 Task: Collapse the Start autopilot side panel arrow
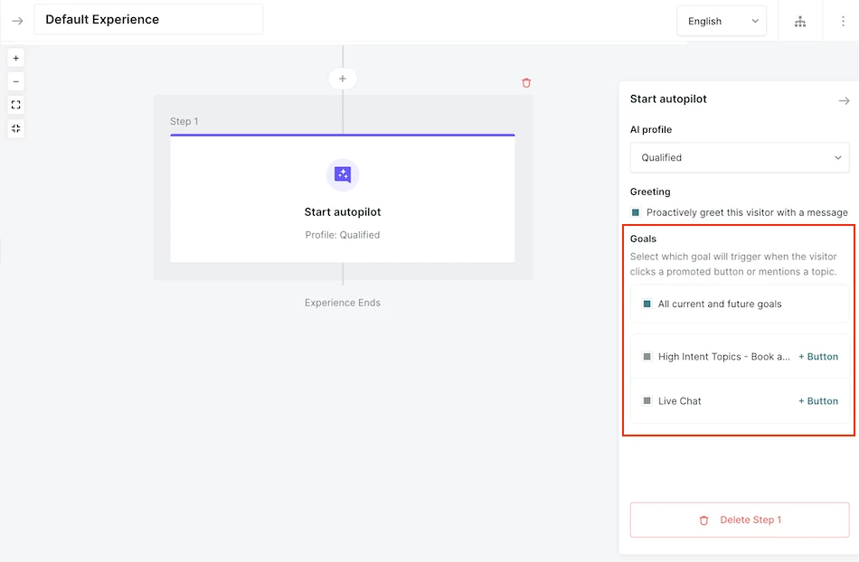(844, 100)
